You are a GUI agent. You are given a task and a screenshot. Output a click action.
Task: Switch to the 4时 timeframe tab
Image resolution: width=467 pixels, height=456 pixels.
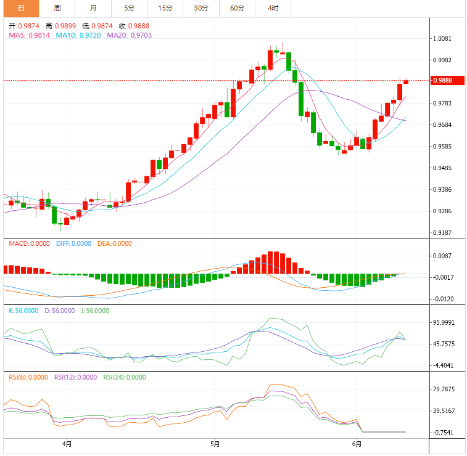click(x=273, y=8)
